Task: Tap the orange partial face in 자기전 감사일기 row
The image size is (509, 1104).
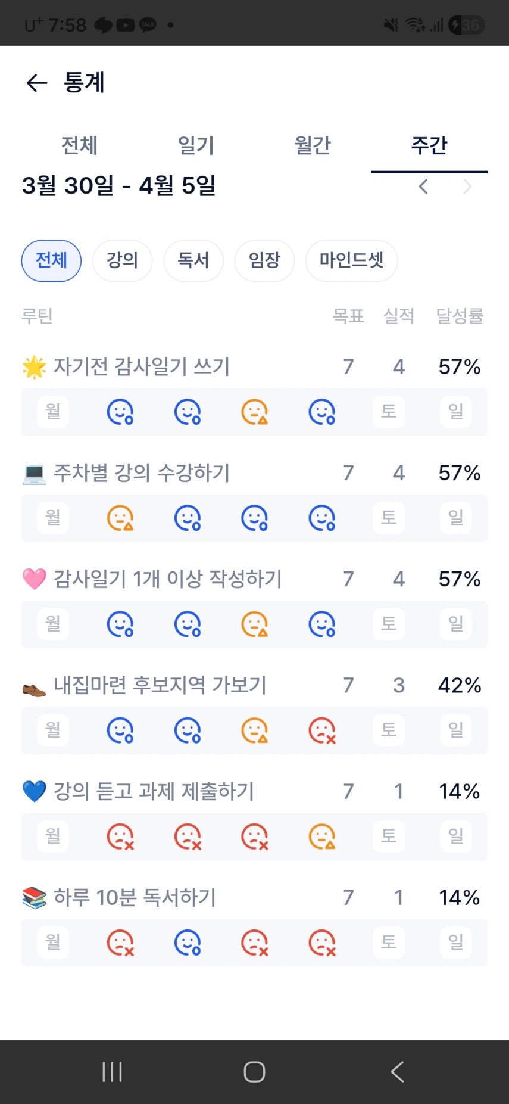Action: tap(254, 412)
